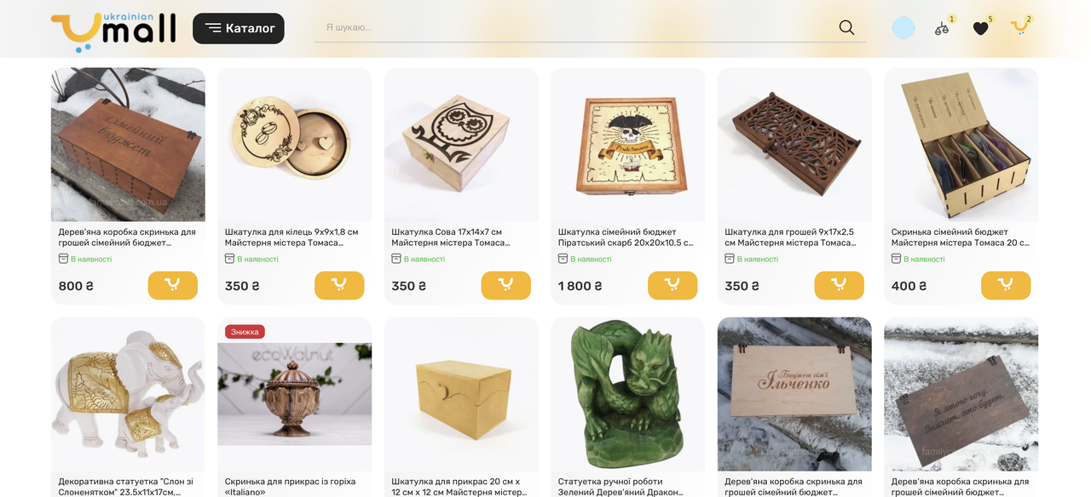Image resolution: width=1091 pixels, height=497 pixels.
Task: Add the 400 ₴ family budget box to cart
Action: tap(1006, 285)
